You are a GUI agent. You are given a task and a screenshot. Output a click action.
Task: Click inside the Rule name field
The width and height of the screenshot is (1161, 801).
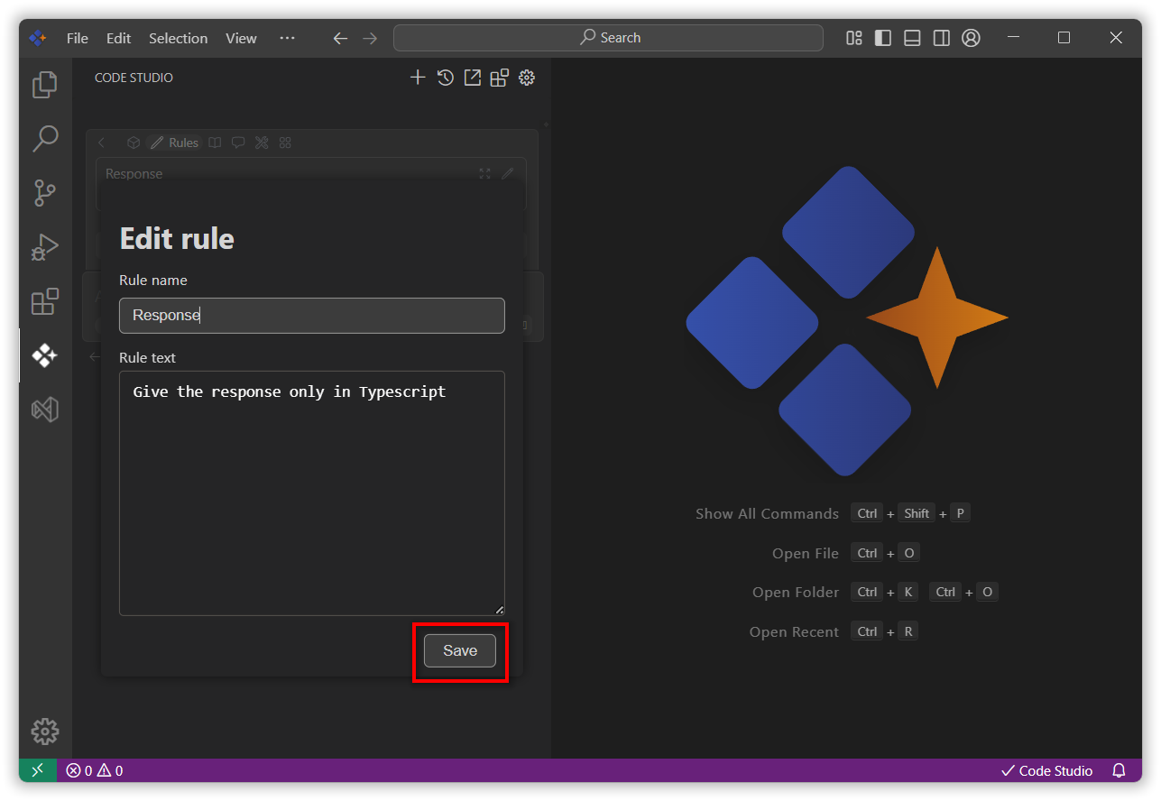(x=311, y=316)
